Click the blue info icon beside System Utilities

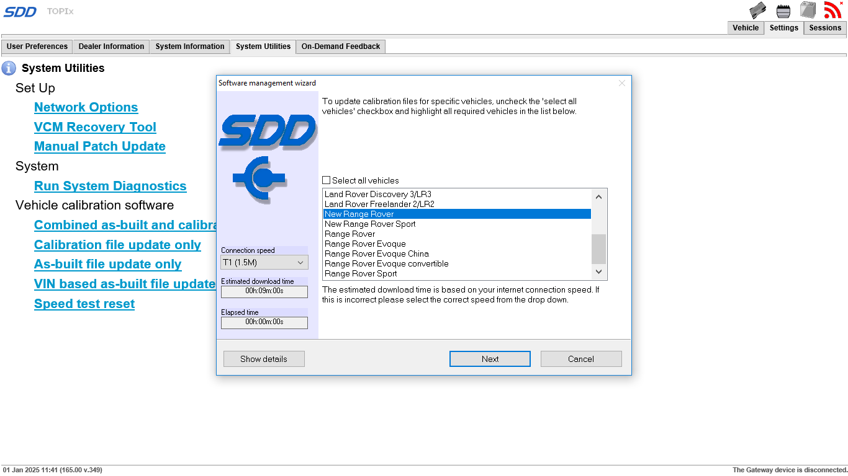pos(9,68)
